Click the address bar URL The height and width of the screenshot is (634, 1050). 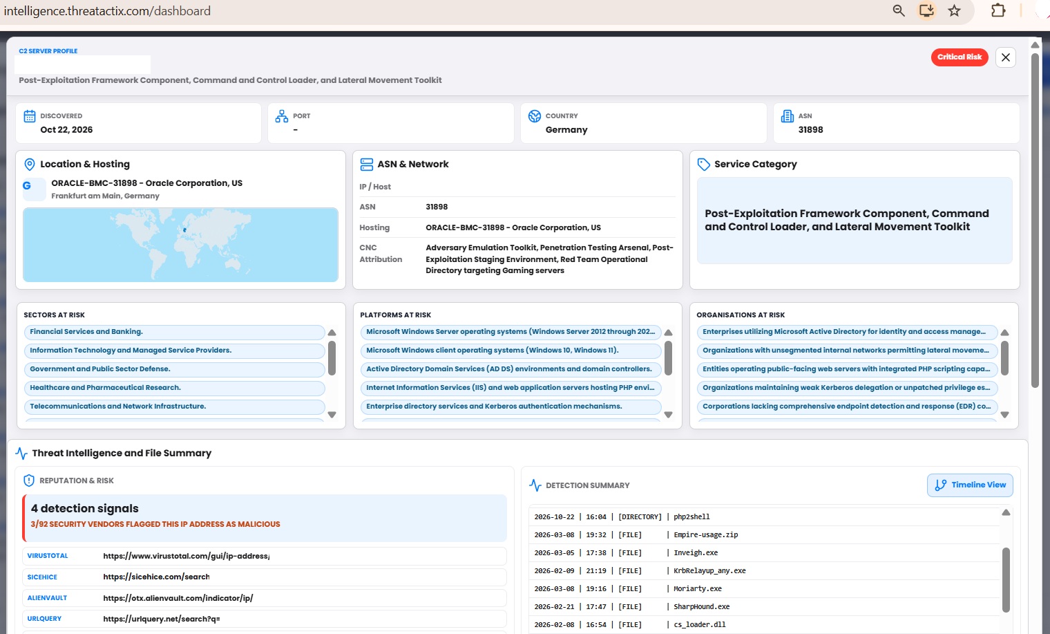(x=107, y=11)
